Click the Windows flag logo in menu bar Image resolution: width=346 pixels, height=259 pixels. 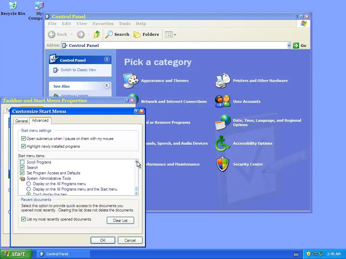tap(304, 24)
